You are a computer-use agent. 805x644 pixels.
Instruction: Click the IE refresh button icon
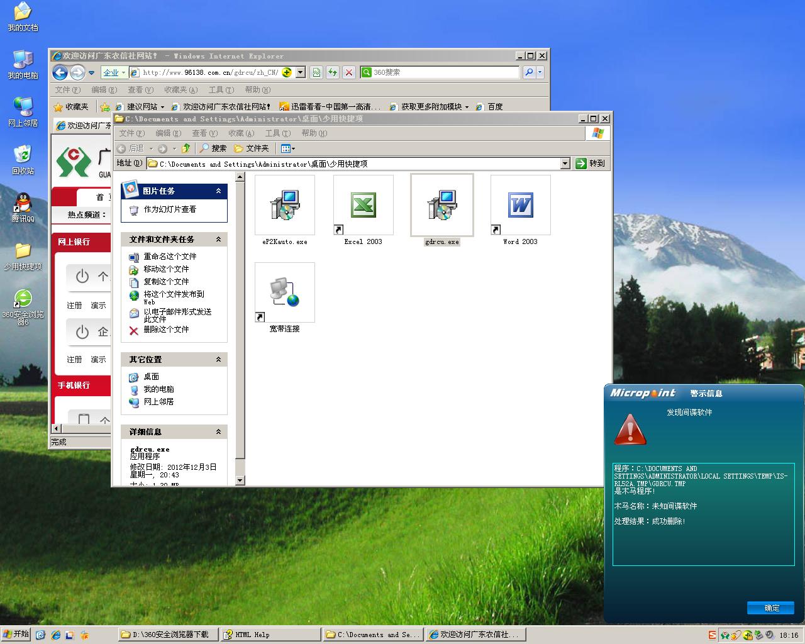(333, 72)
